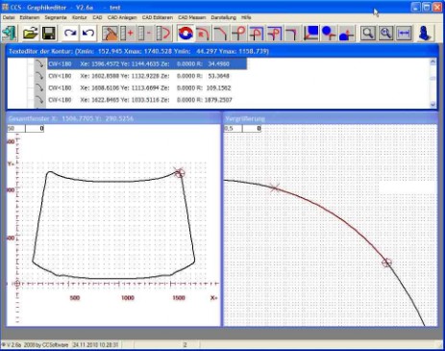Click the zoom-in magnifier plus icon
Screen dimensions: 445x351
tap(386, 33)
